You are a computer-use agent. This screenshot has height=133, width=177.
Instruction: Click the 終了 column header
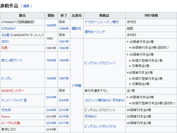pyautogui.click(x=64, y=15)
